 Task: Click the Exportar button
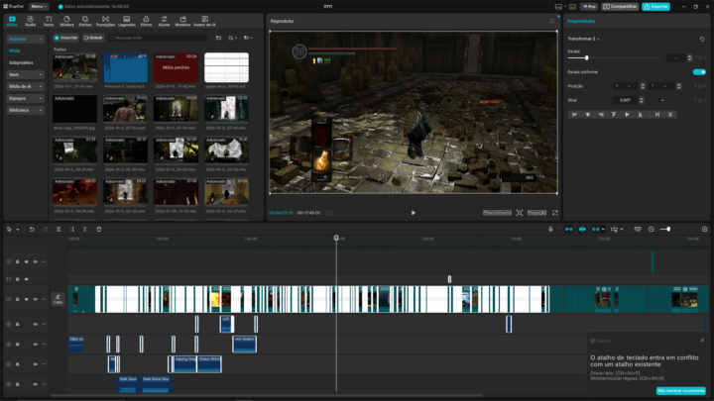pos(655,6)
